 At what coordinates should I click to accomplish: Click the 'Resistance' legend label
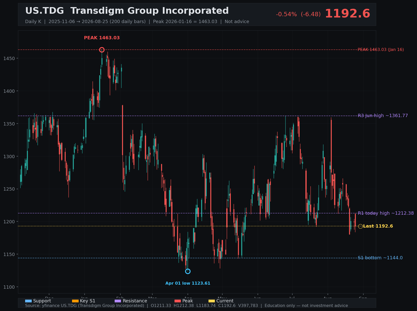135,301
